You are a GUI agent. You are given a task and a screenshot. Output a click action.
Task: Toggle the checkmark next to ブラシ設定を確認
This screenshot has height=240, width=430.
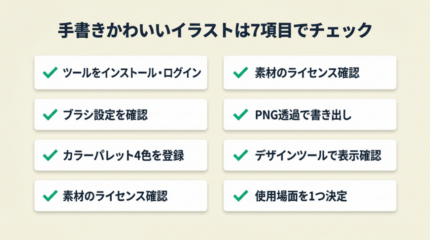(x=50, y=114)
